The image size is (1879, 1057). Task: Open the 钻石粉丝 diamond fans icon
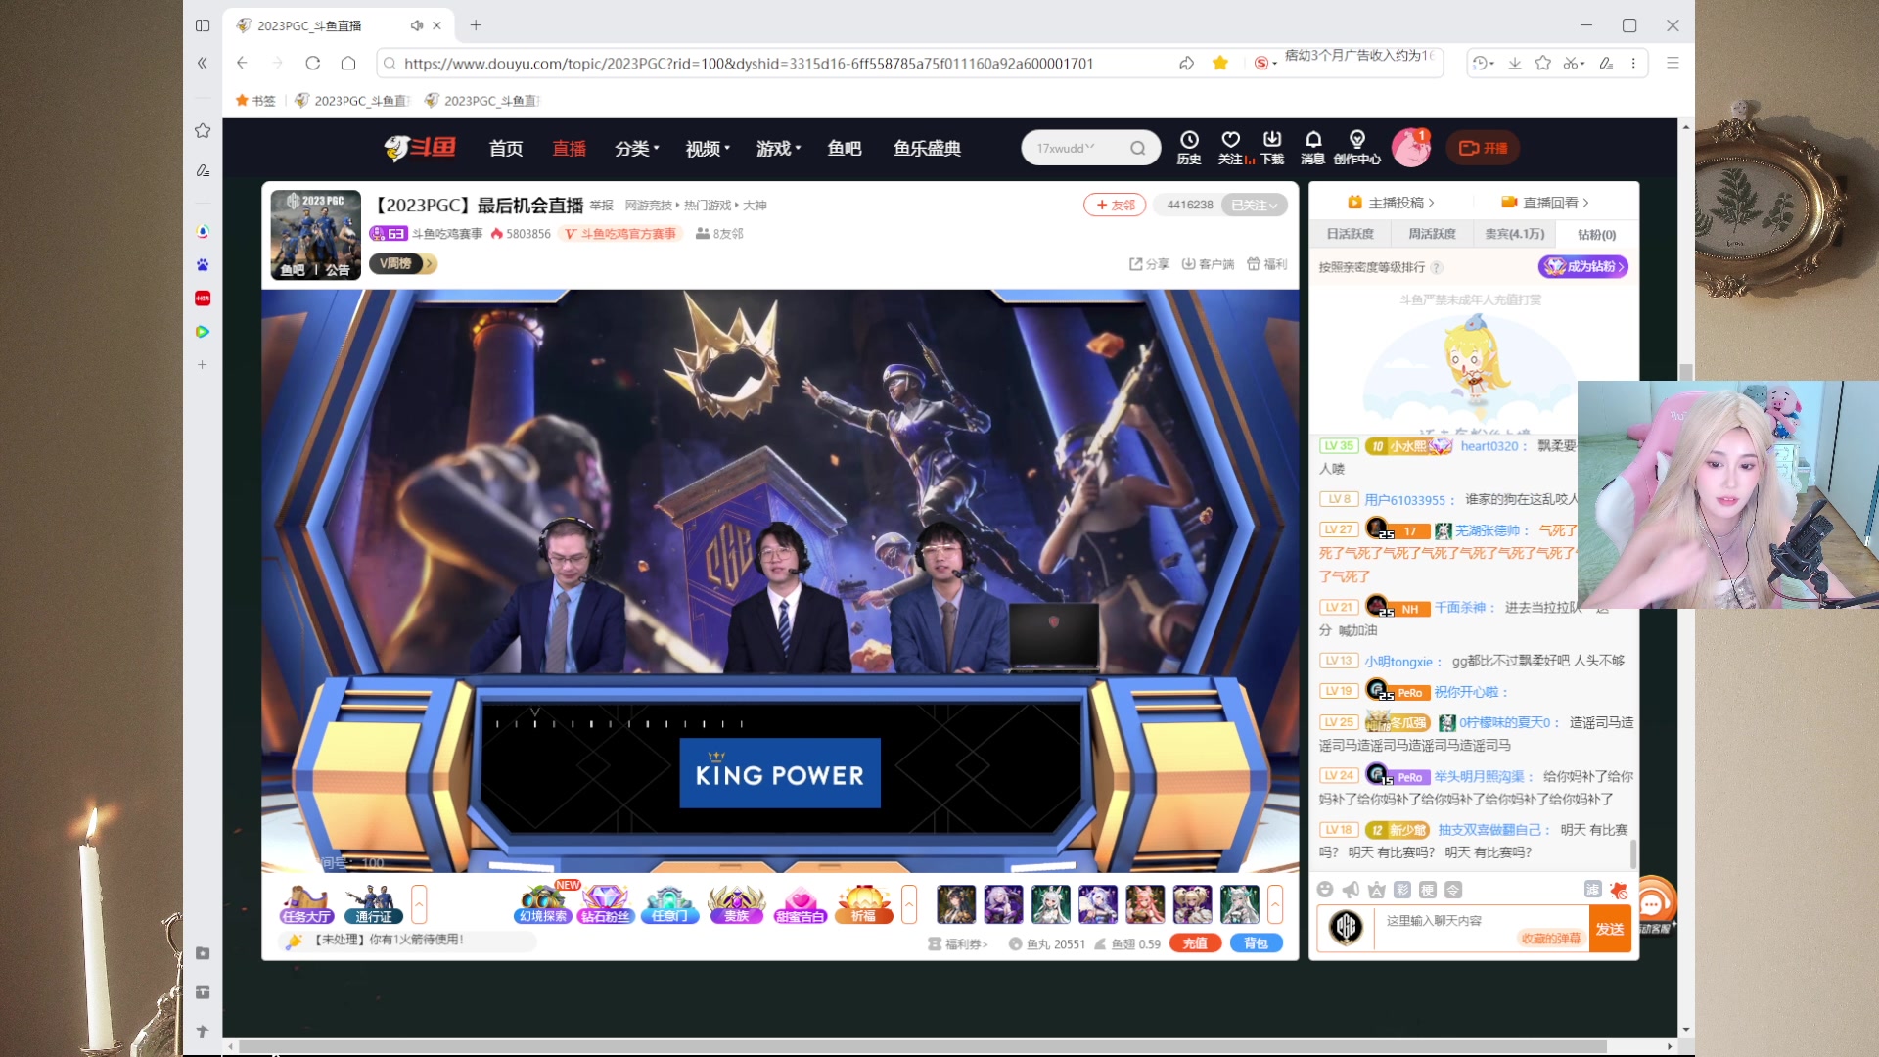point(606,904)
